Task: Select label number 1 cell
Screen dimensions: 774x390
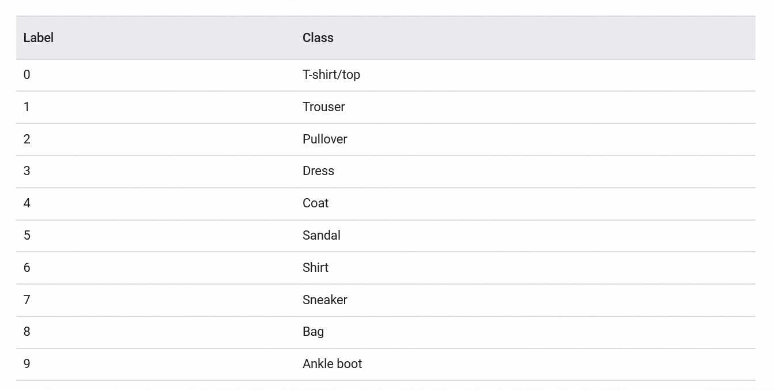Action: point(27,107)
